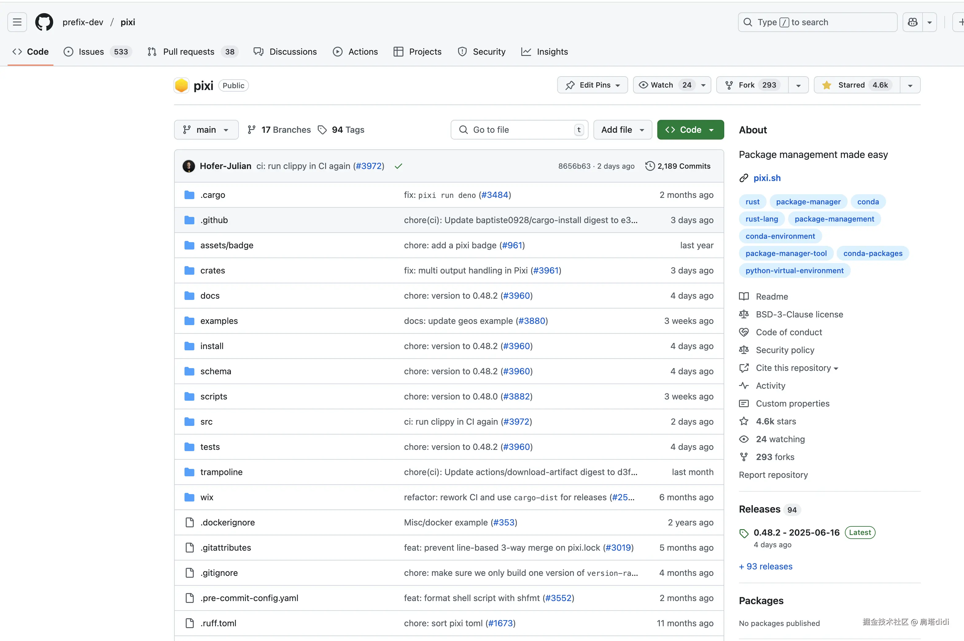Open the + 93 releases link
The width and height of the screenshot is (964, 641).
pyautogui.click(x=766, y=567)
